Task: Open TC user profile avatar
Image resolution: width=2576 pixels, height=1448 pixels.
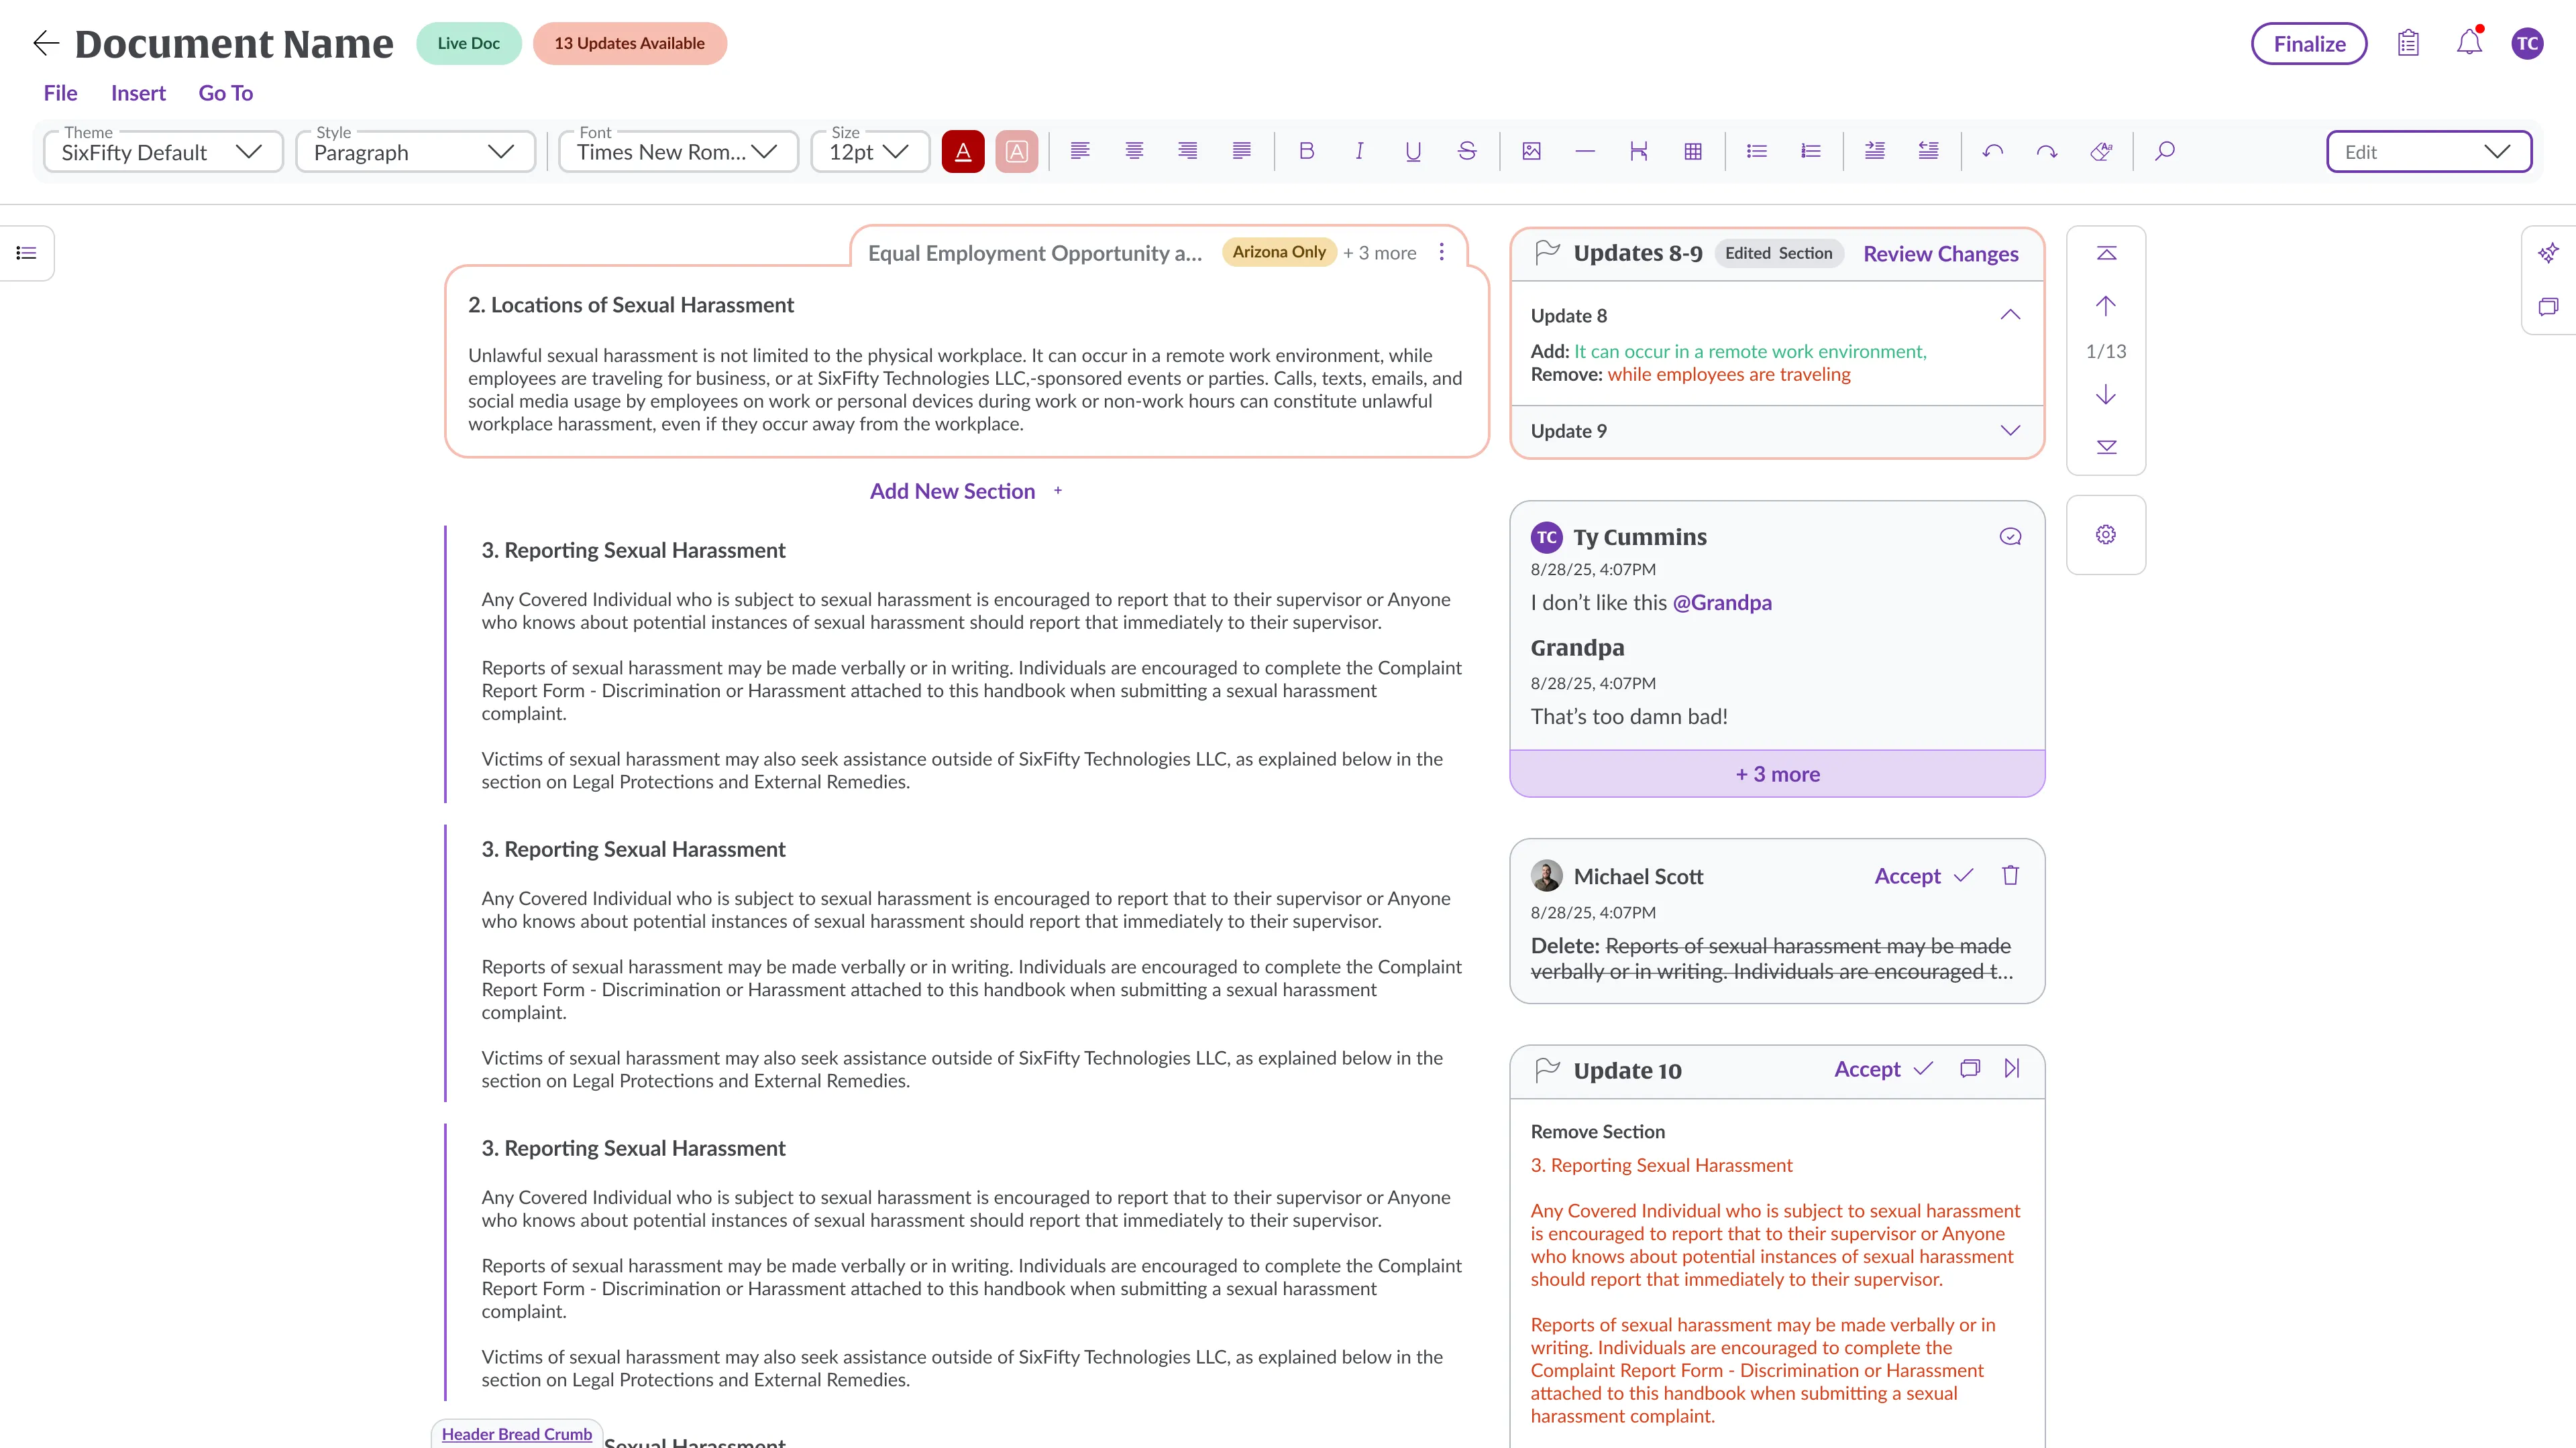Action: coord(2527,43)
